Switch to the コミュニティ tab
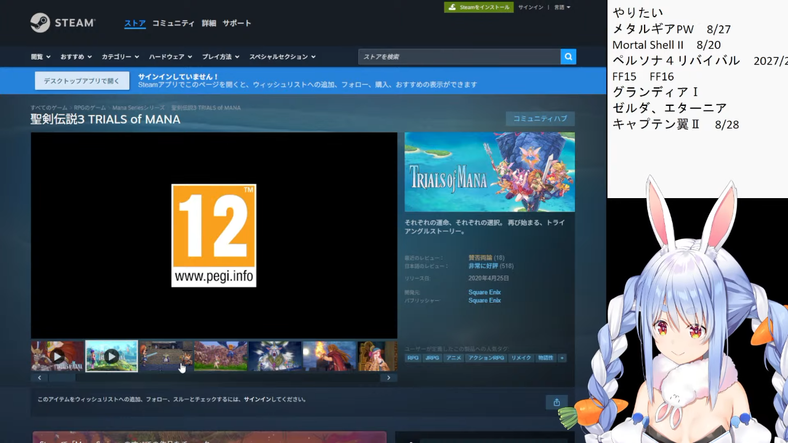The width and height of the screenshot is (788, 443). (x=174, y=23)
